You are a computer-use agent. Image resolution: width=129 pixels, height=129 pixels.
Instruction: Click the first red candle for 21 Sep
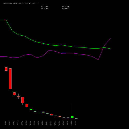[6, 69]
